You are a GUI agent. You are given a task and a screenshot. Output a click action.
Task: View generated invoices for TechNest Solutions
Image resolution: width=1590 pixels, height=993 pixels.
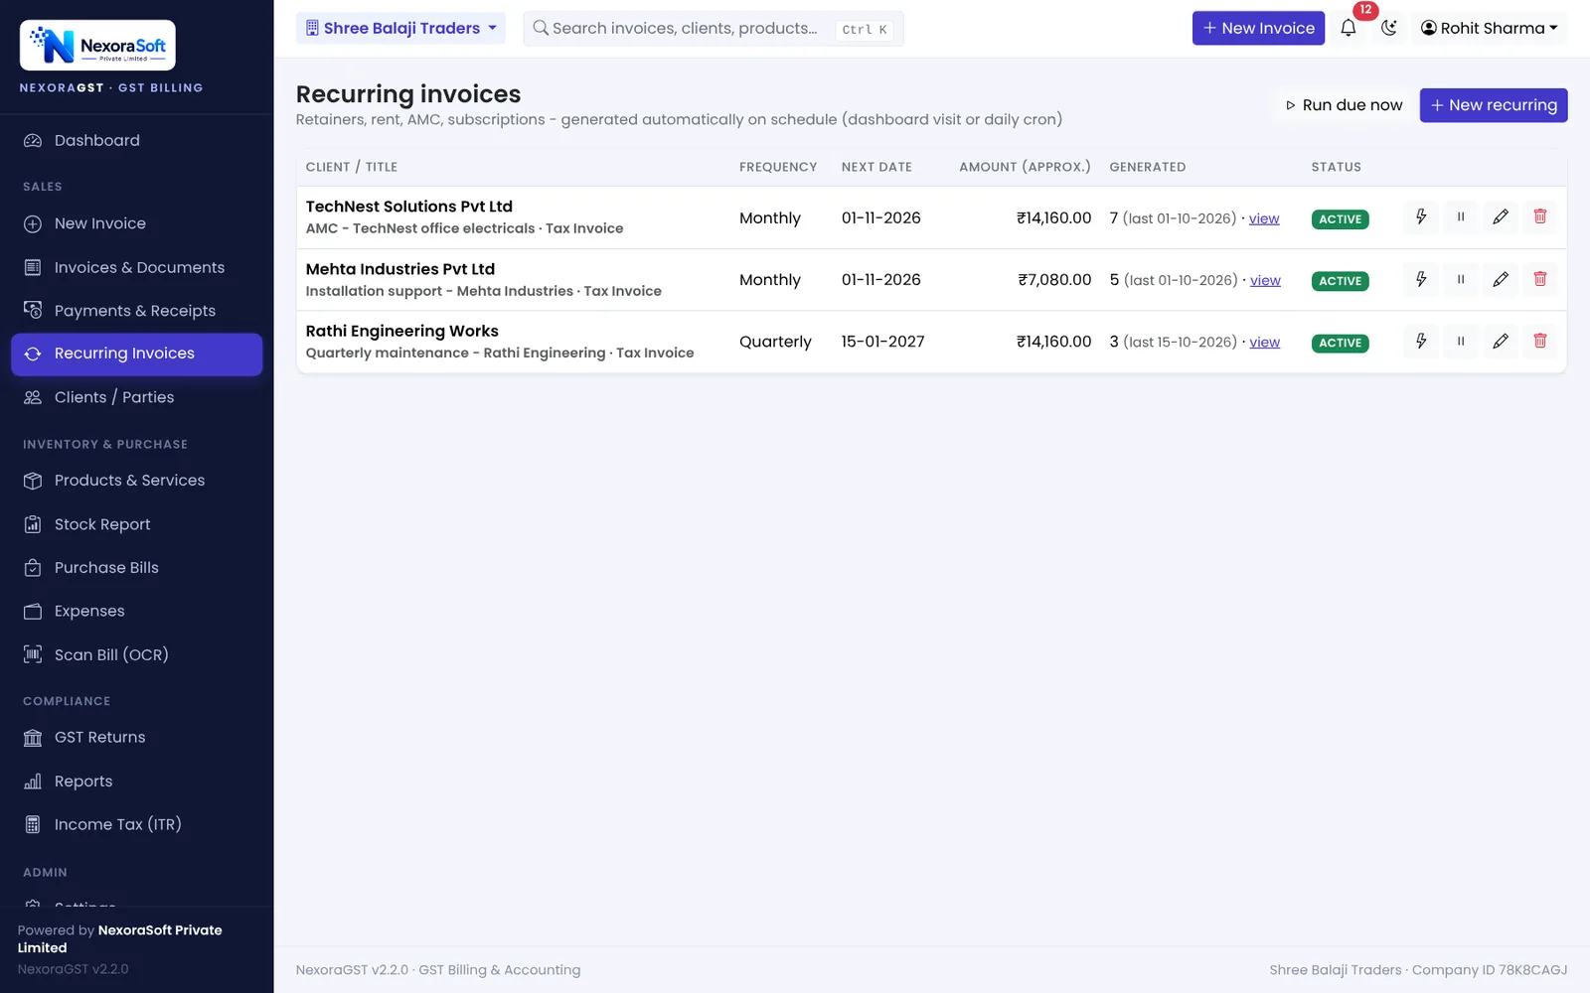(x=1264, y=218)
